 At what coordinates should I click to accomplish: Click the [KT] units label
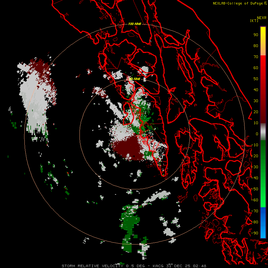[254, 21]
